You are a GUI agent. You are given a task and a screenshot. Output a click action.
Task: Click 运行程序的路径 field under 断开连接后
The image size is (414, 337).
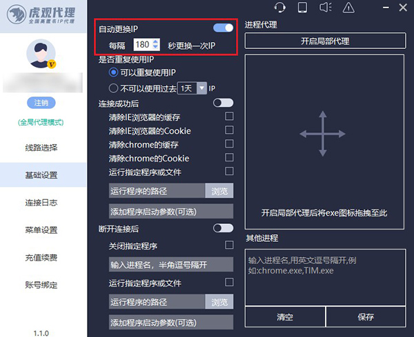pyautogui.click(x=157, y=302)
